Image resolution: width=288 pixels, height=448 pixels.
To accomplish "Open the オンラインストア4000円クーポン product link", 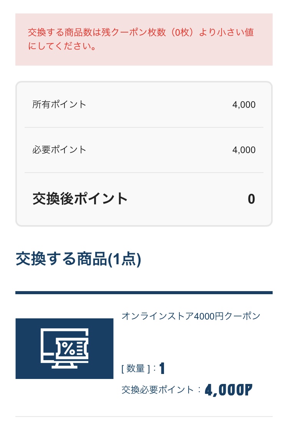I will [191, 316].
